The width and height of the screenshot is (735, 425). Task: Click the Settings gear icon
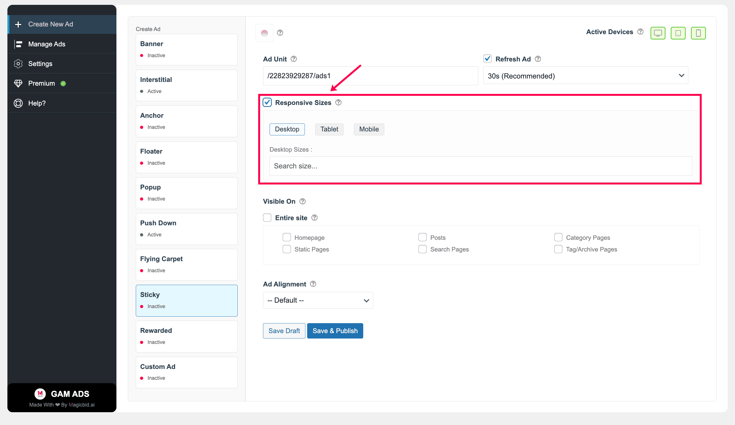point(18,64)
